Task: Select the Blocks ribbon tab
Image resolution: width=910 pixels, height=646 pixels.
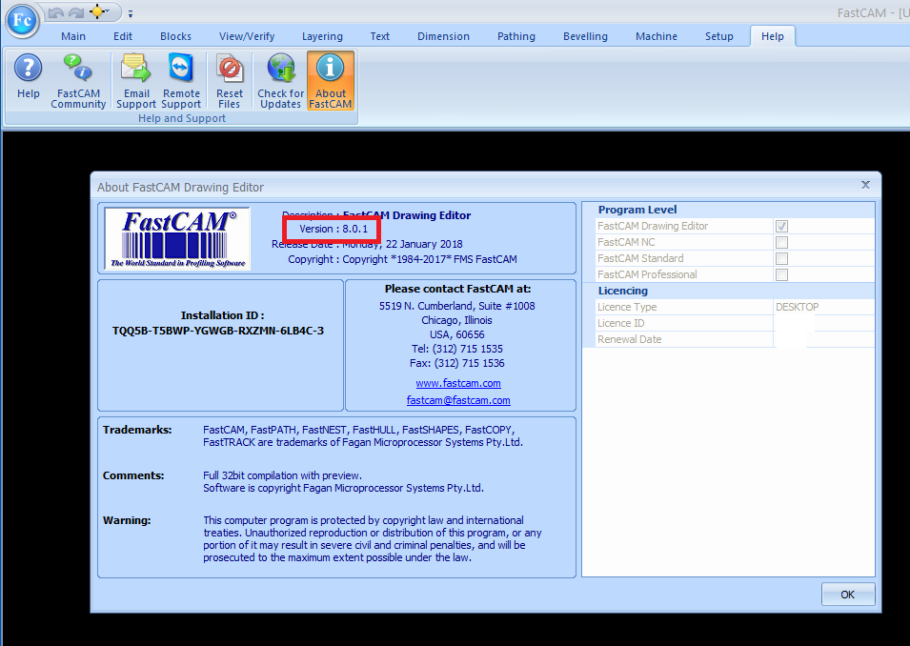Action: coord(176,36)
